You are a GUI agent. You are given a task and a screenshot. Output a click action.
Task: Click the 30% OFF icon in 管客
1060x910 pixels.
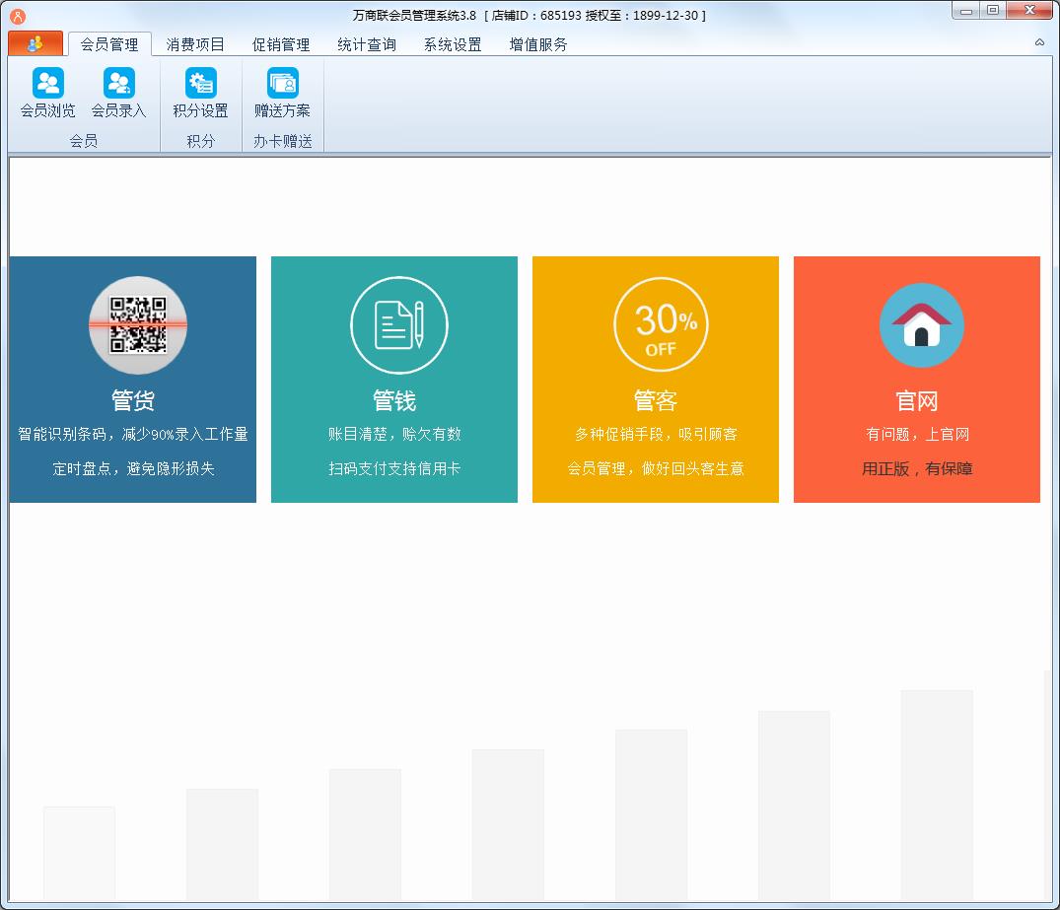pyautogui.click(x=661, y=325)
